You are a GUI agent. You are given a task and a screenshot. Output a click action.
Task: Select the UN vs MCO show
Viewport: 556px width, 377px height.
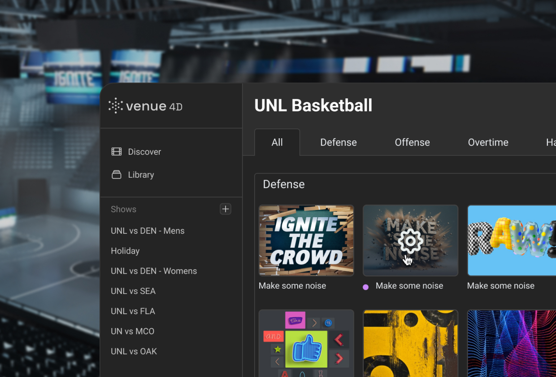point(132,331)
